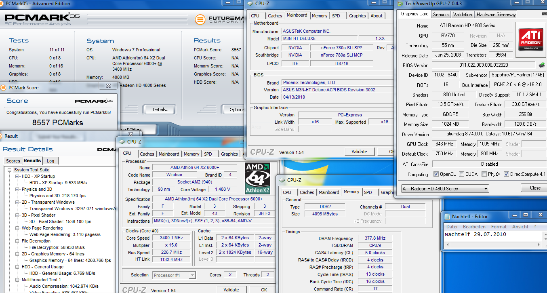Click the GPU-Z screenshot camera icon
Image resolution: width=547 pixels, height=293 pixels.
pos(544,14)
